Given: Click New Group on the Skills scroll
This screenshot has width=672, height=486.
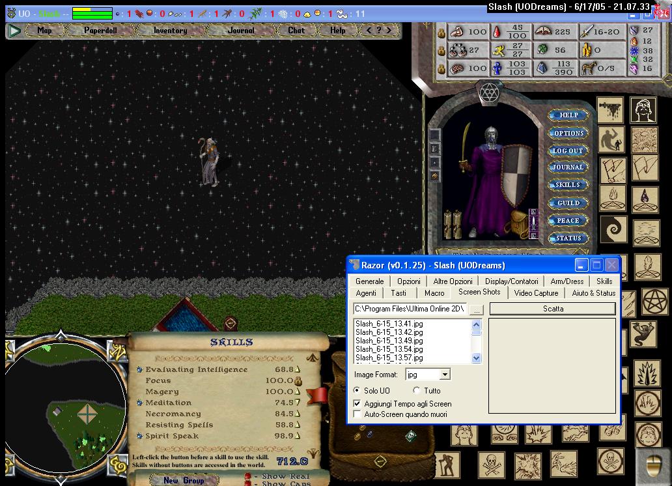Looking at the screenshot, I should [x=184, y=480].
